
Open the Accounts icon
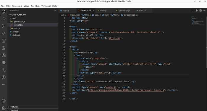(x=4, y=101)
